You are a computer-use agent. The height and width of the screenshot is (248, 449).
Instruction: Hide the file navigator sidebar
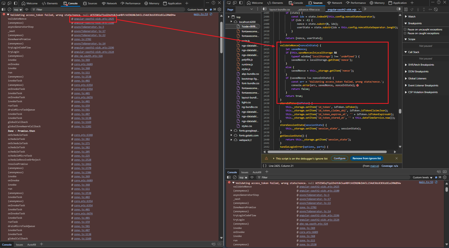click(x=265, y=9)
